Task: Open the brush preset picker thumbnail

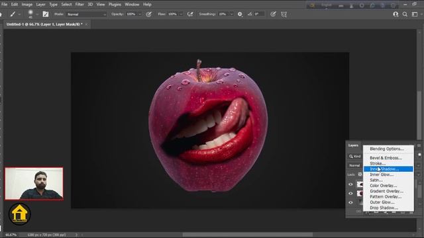Action: pos(30,13)
